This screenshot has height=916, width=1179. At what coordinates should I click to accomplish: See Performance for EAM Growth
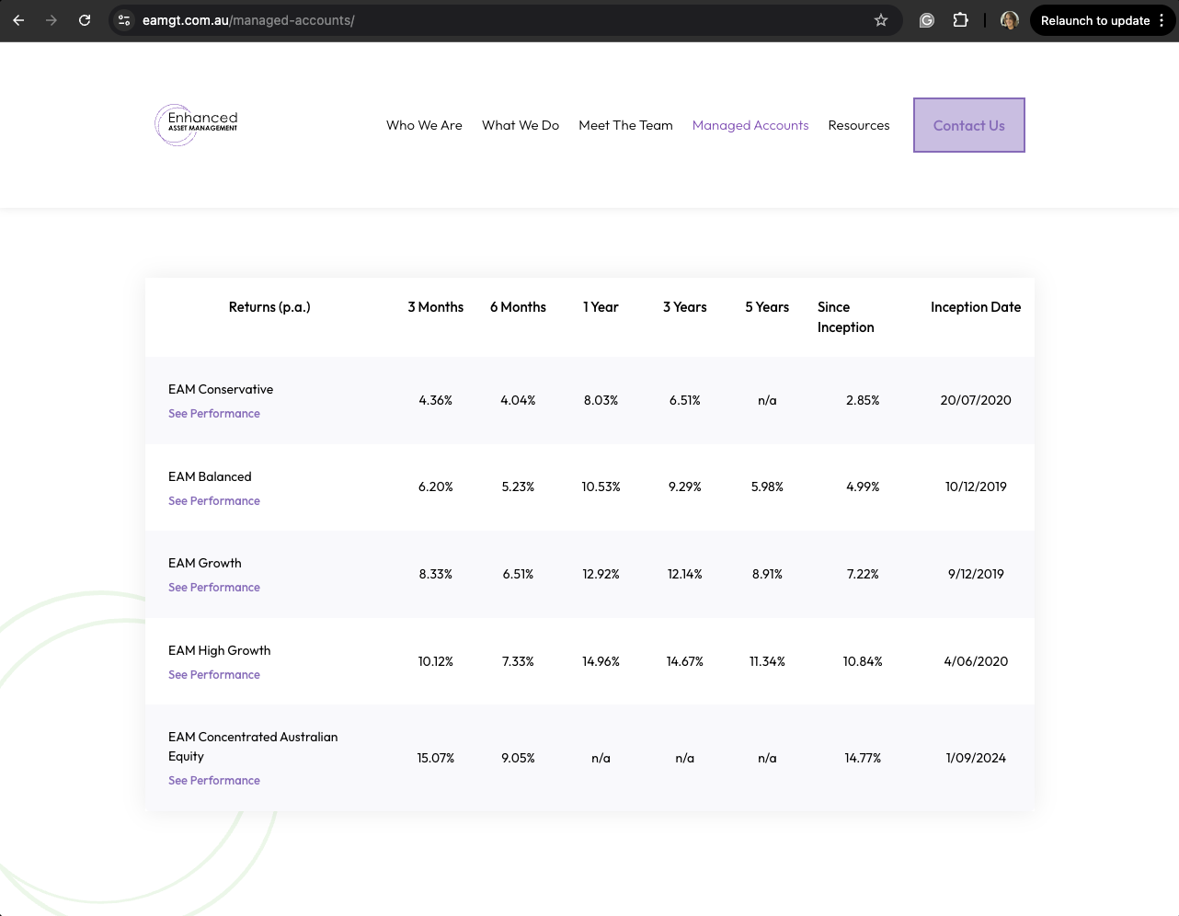coord(214,588)
